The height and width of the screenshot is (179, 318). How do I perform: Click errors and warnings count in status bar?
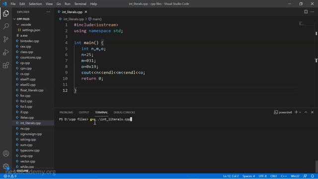pos(10,176)
